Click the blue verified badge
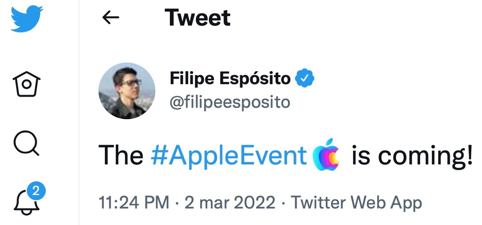The width and height of the screenshot is (482, 225). 305,79
